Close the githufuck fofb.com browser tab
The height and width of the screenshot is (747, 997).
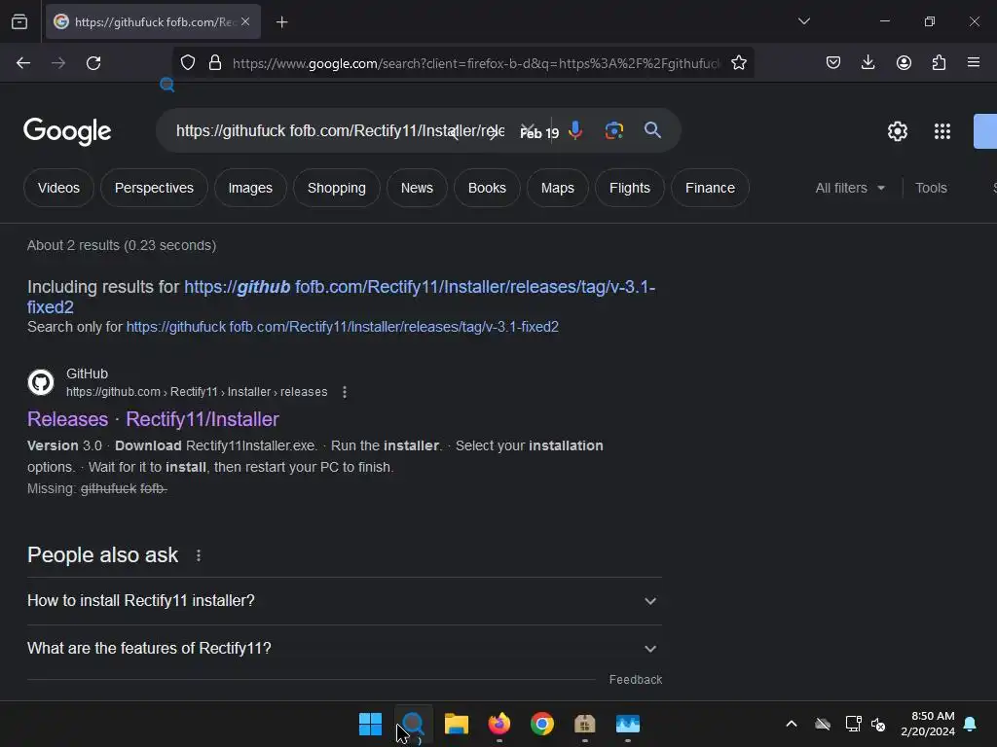(245, 21)
